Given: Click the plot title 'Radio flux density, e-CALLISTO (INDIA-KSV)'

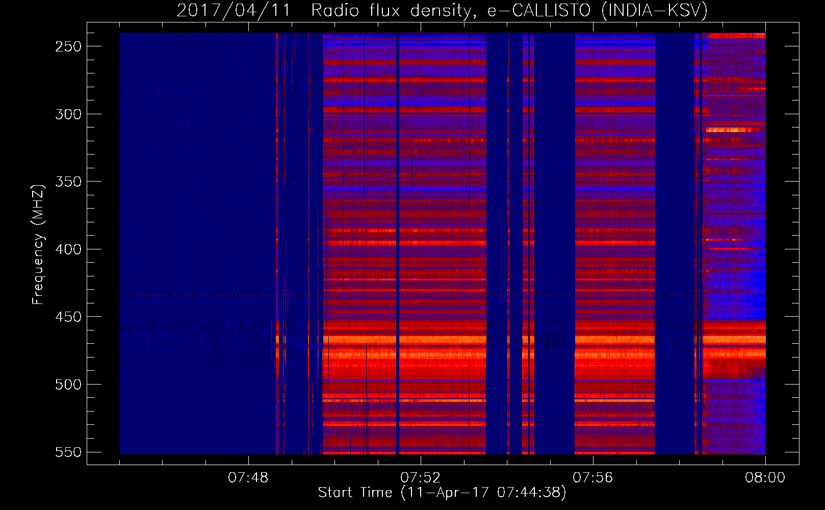Looking at the screenshot, I should [509, 11].
